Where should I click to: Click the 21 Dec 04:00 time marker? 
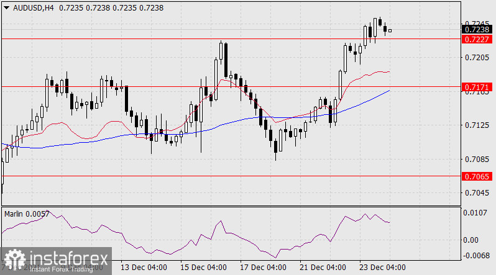[x=323, y=267]
